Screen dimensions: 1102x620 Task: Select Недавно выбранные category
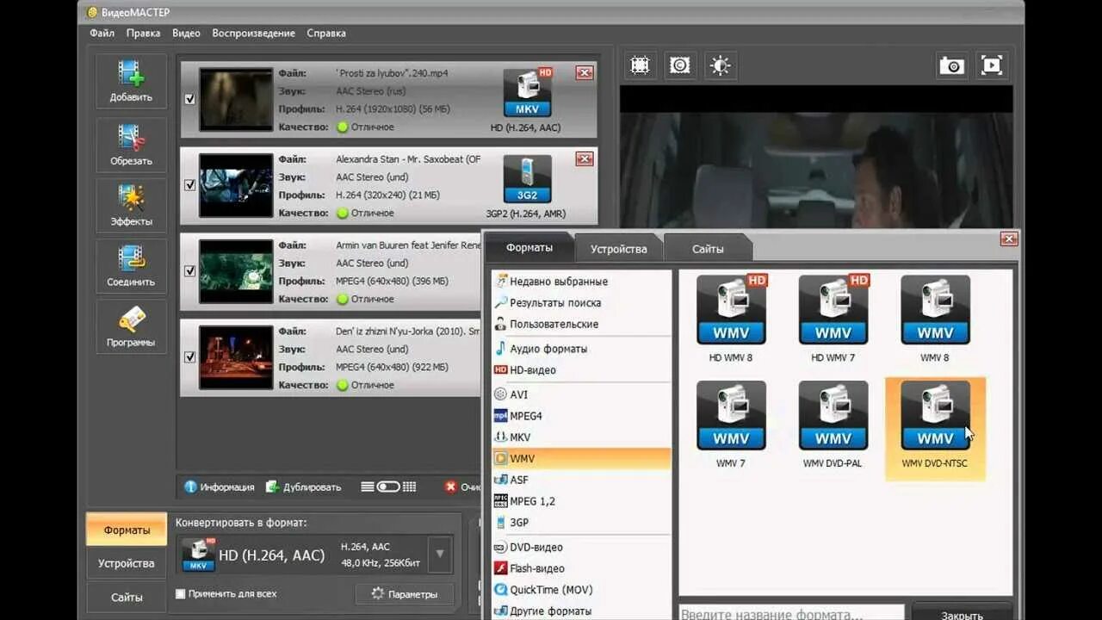pos(581,282)
